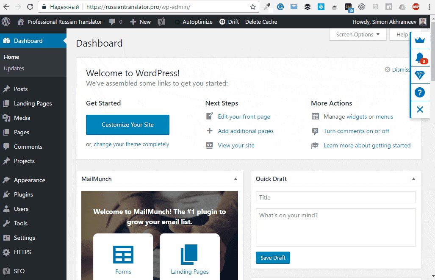Click the Adblock Plus extension icon

coord(416,7)
